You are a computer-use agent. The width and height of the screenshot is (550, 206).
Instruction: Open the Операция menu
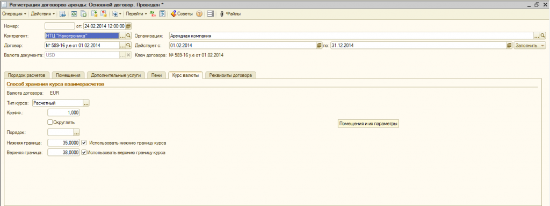click(15, 13)
